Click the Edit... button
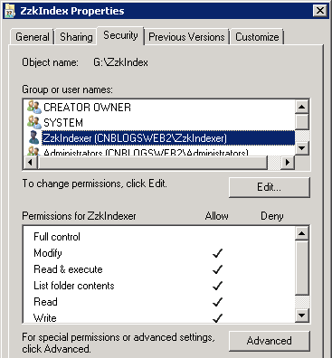The height and width of the screenshot is (358, 332). [x=270, y=187]
